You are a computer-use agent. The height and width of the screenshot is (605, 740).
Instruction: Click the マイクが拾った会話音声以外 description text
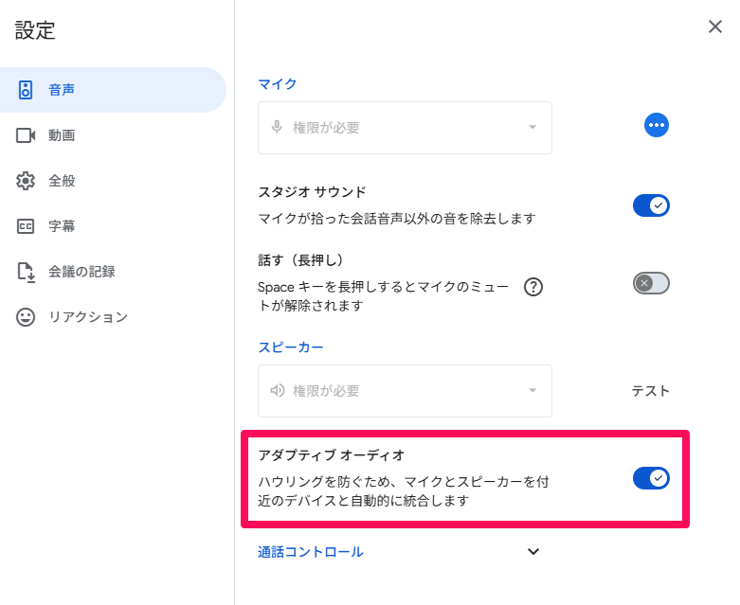[397, 219]
